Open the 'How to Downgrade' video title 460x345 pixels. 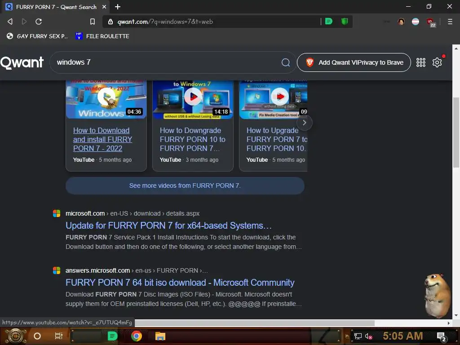(x=192, y=139)
